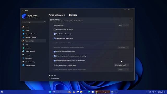Open the Windows Start button
167x94 pixels.
50,92
